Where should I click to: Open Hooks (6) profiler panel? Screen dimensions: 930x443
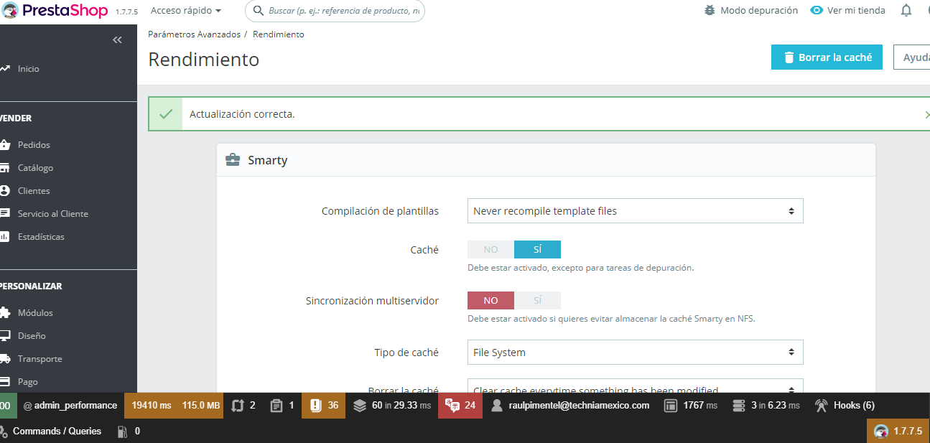[x=845, y=405]
